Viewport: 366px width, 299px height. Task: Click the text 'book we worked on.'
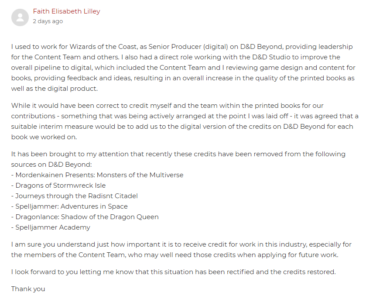click(x=44, y=137)
